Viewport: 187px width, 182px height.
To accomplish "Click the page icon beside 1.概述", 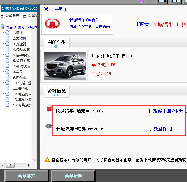I will click(7, 32).
